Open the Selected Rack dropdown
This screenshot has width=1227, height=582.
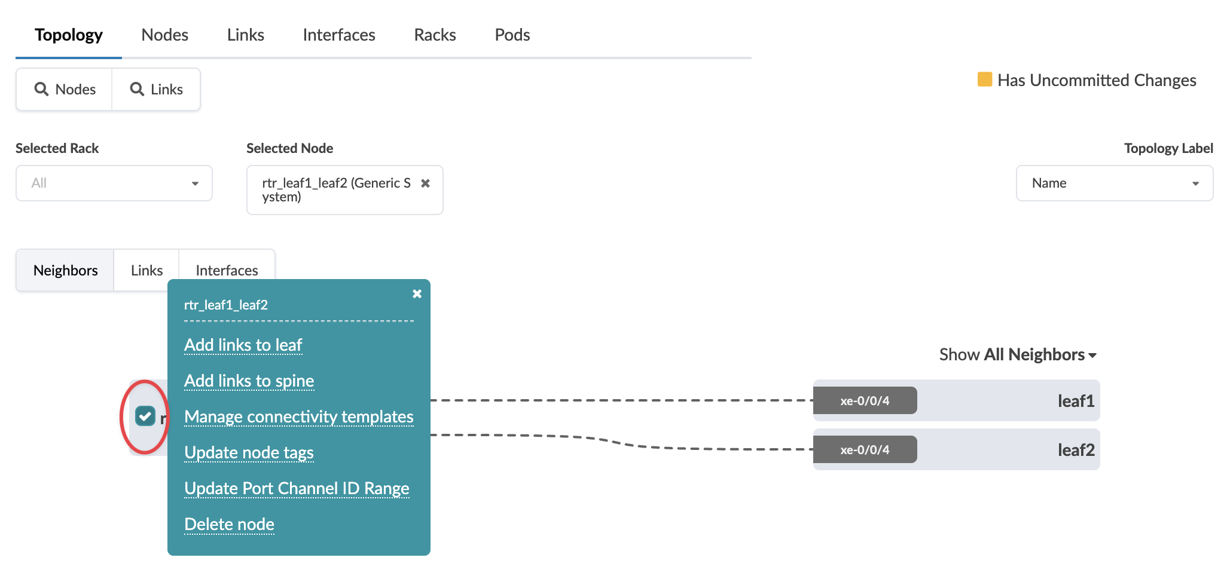[x=114, y=183]
